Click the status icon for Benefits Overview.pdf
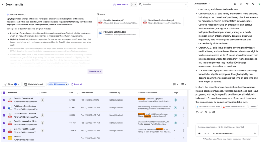The width and height of the screenshot is (263, 142). point(43,100)
